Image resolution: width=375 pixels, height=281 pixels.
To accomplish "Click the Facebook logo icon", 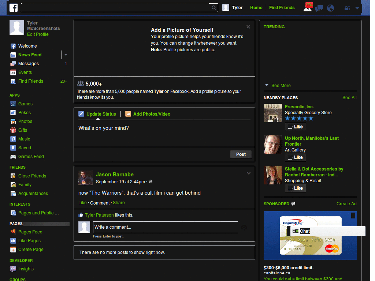I will pos(14,8).
